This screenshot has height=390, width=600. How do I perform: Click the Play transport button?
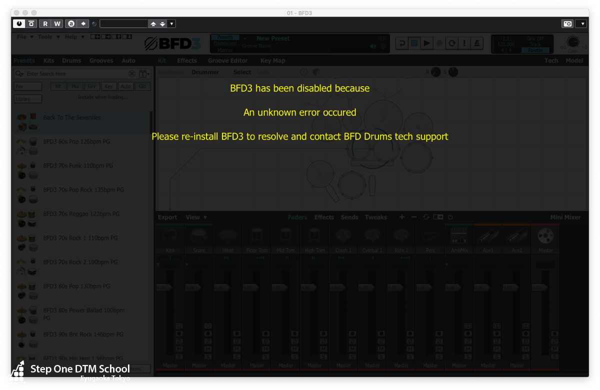[x=426, y=44]
